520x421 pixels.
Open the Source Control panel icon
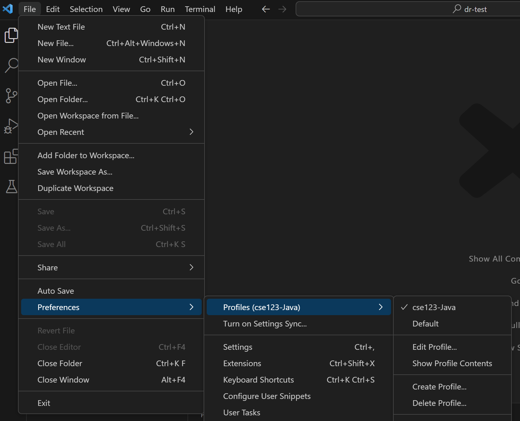(x=11, y=95)
